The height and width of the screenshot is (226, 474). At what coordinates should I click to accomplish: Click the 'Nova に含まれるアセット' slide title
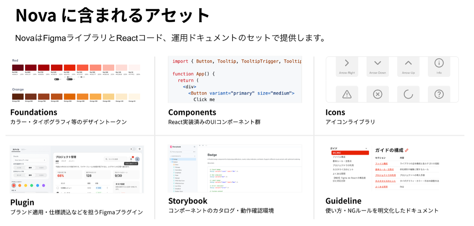click(x=113, y=16)
